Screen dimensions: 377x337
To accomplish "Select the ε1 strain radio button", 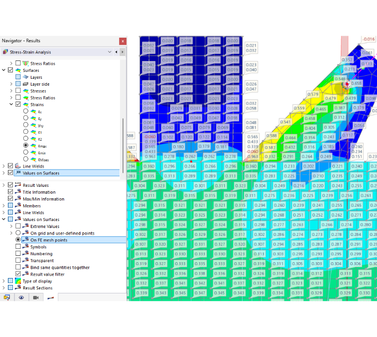I will 26,132.
